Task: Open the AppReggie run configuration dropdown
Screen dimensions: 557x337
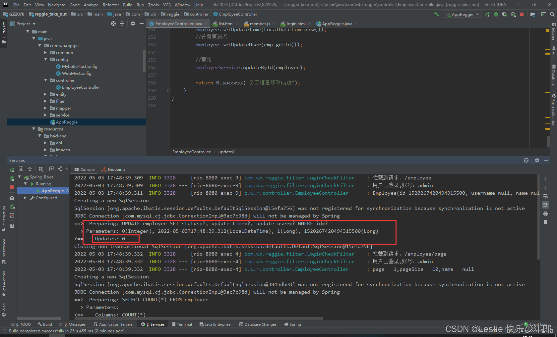Action: coord(462,14)
